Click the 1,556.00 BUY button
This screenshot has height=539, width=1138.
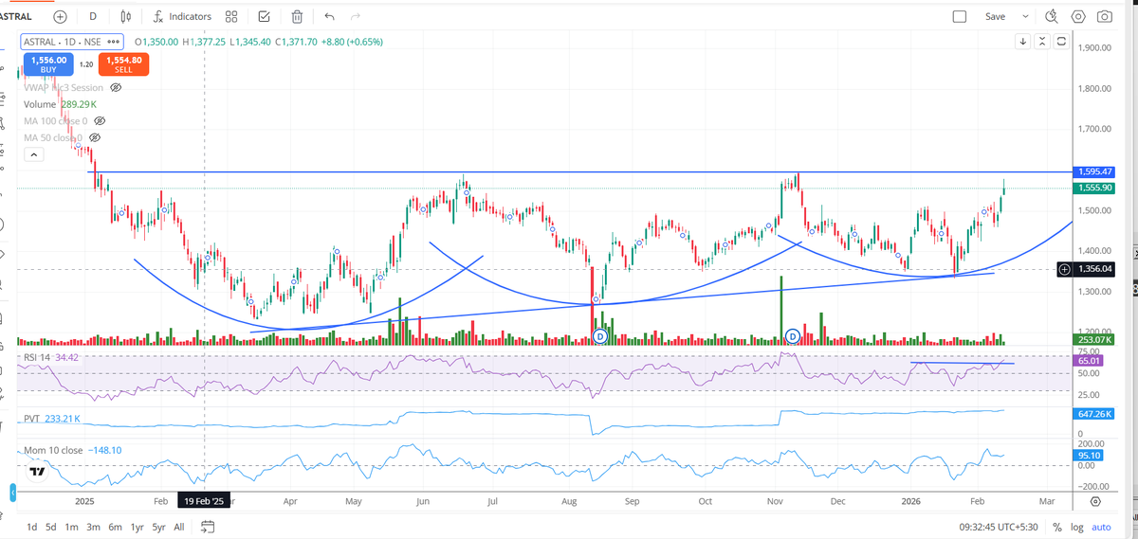[48, 63]
